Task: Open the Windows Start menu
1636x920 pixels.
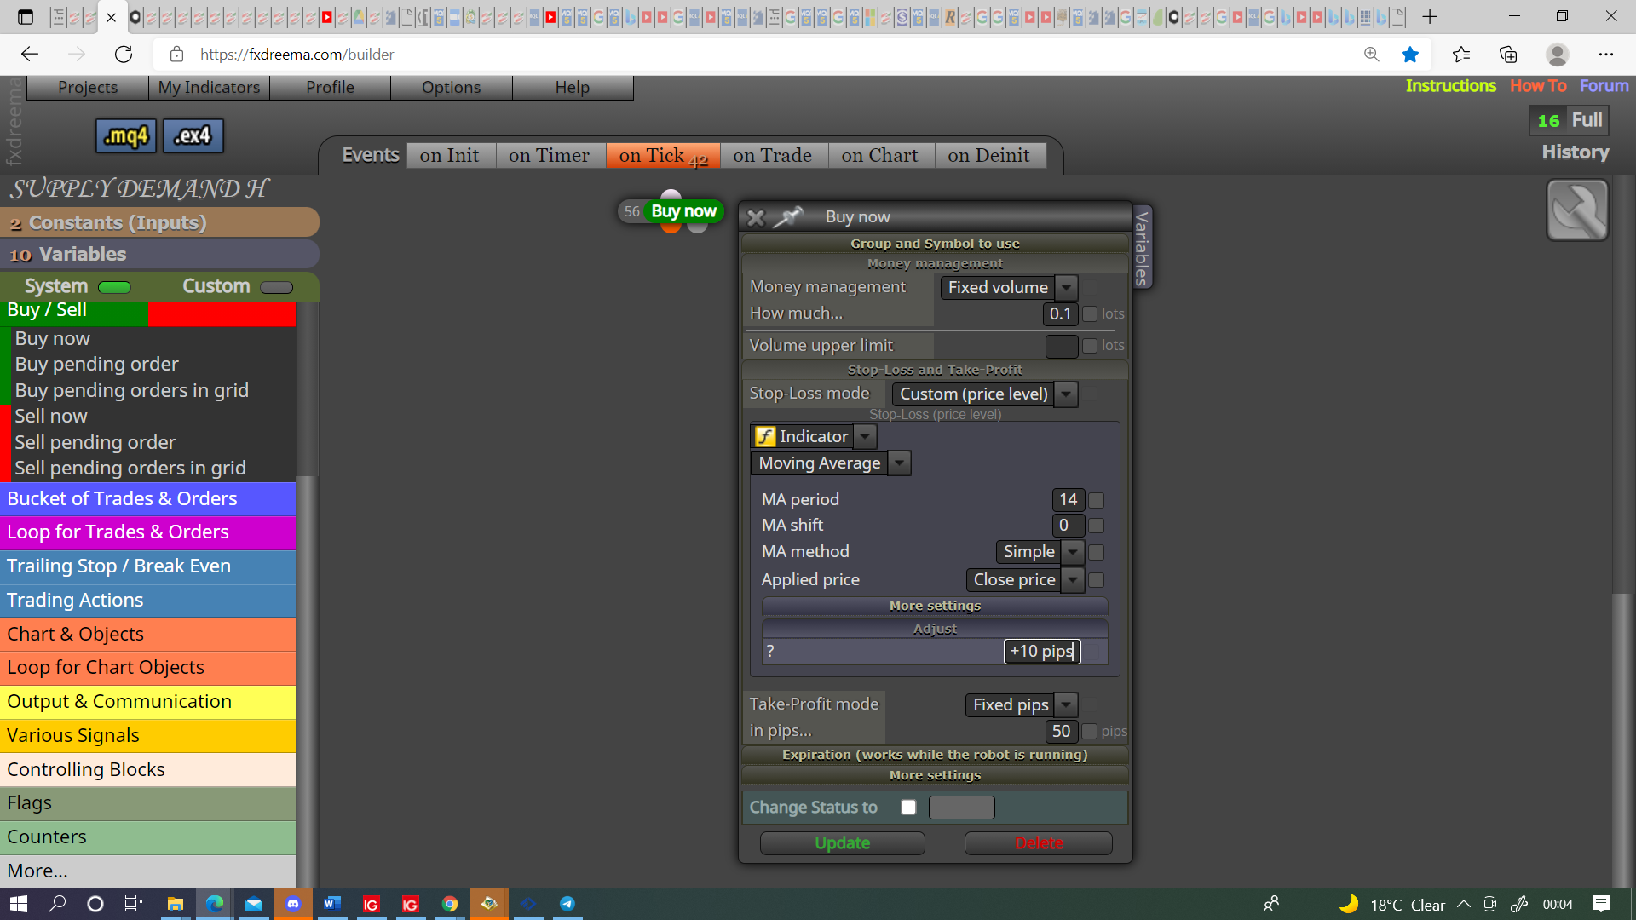Action: (x=19, y=904)
